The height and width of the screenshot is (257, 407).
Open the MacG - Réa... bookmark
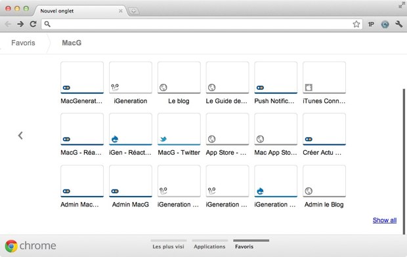pyautogui.click(x=82, y=134)
